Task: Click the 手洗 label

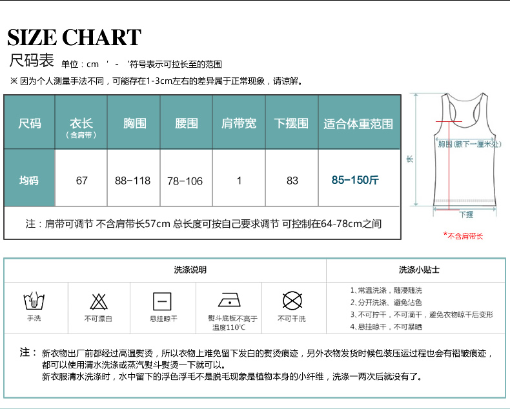Action: (x=34, y=318)
